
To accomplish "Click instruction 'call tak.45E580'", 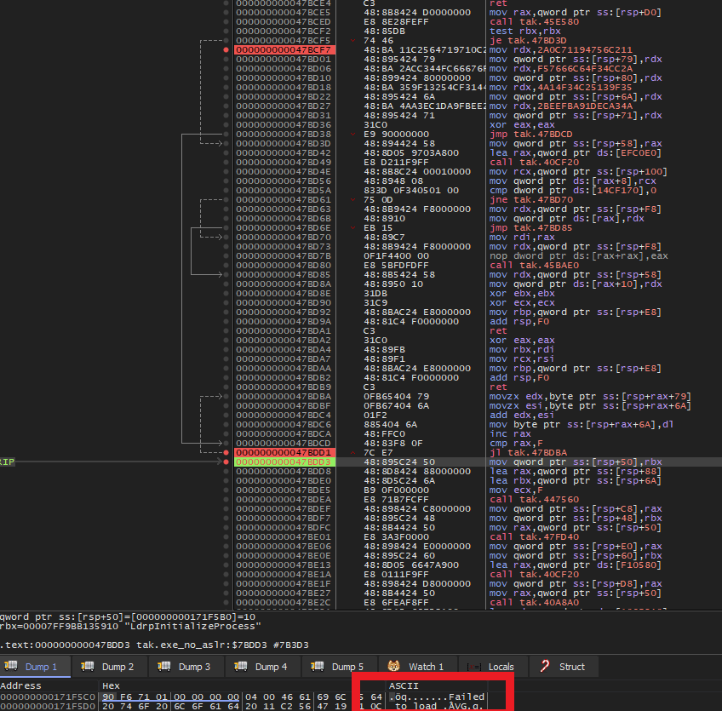I will click(534, 21).
